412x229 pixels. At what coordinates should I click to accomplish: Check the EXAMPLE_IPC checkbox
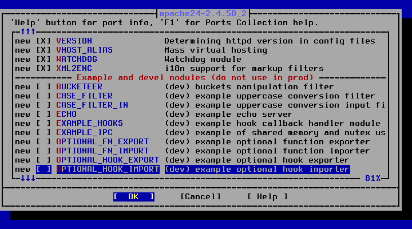[43, 132]
